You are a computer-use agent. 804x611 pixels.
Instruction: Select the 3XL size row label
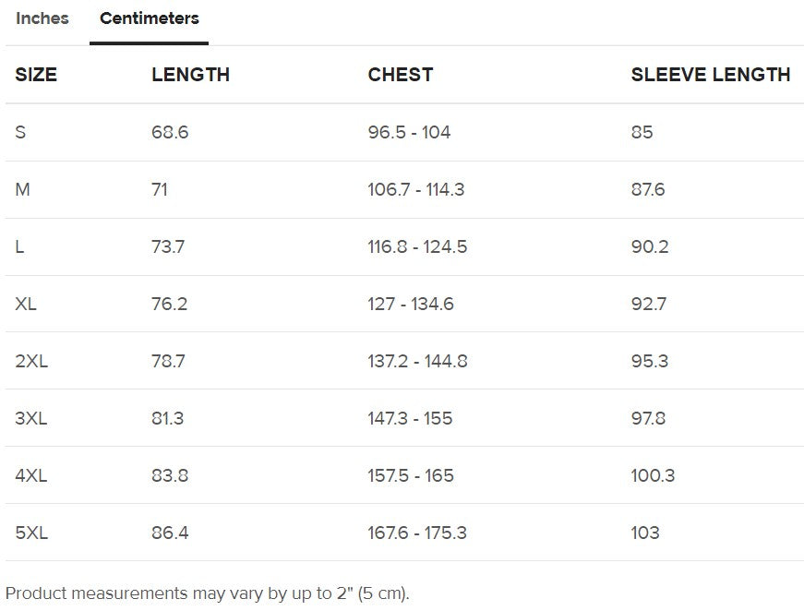coord(31,418)
